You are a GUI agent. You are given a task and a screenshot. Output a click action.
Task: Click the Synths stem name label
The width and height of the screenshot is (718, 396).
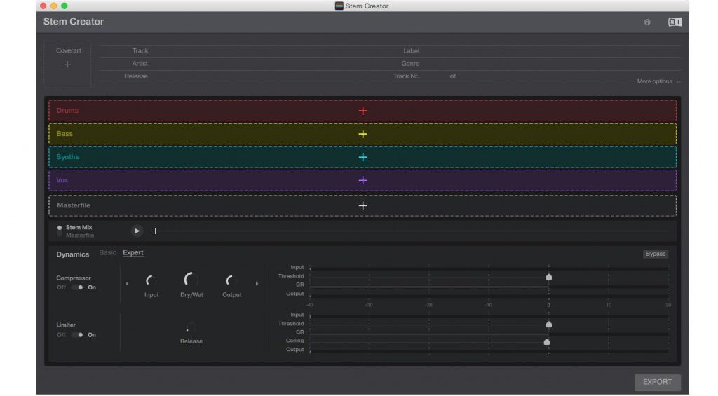[x=68, y=157]
